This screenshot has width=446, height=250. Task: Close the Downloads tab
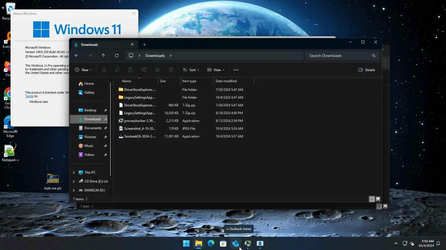click(132, 44)
